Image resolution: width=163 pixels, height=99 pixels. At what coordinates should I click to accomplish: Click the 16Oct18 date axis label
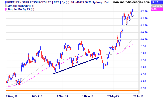pyautogui.click(x=37, y=96)
